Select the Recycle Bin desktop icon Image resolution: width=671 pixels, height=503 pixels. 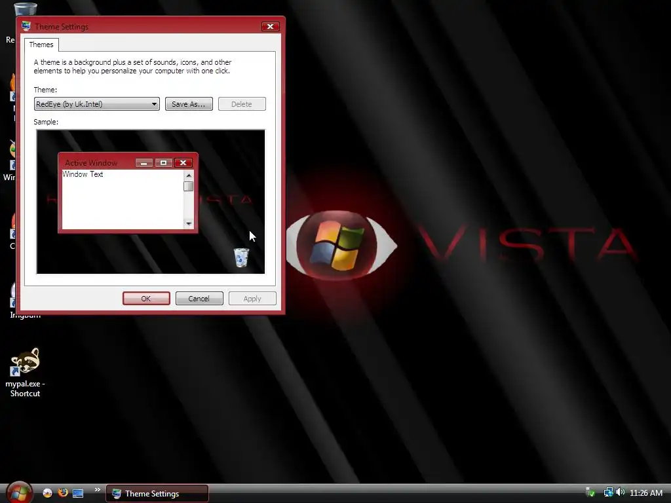[25, 9]
